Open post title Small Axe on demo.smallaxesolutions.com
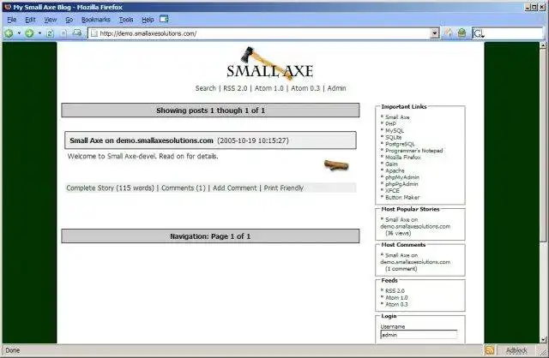The height and width of the screenshot is (358, 549). click(x=142, y=140)
